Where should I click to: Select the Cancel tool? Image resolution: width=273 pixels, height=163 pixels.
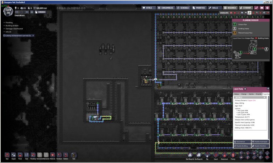pyautogui.click(x=216, y=155)
